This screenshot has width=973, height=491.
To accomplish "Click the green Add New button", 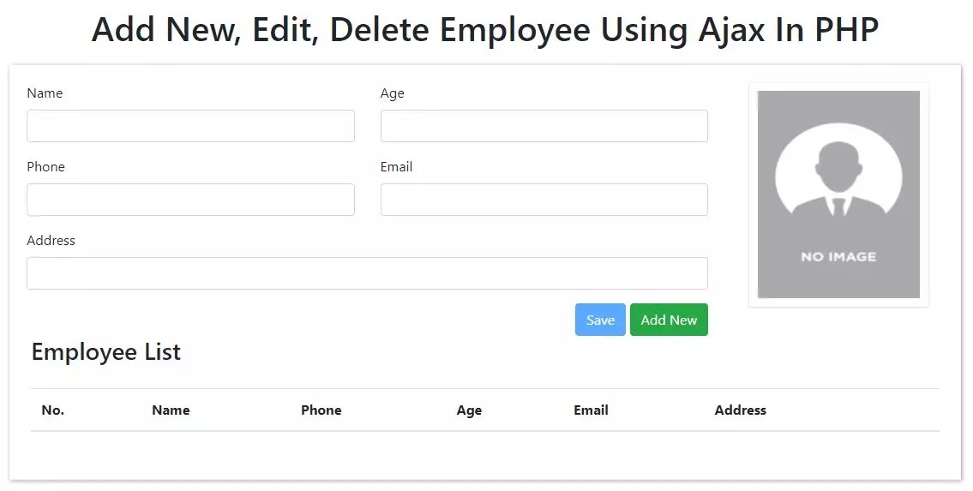I will (x=669, y=320).
